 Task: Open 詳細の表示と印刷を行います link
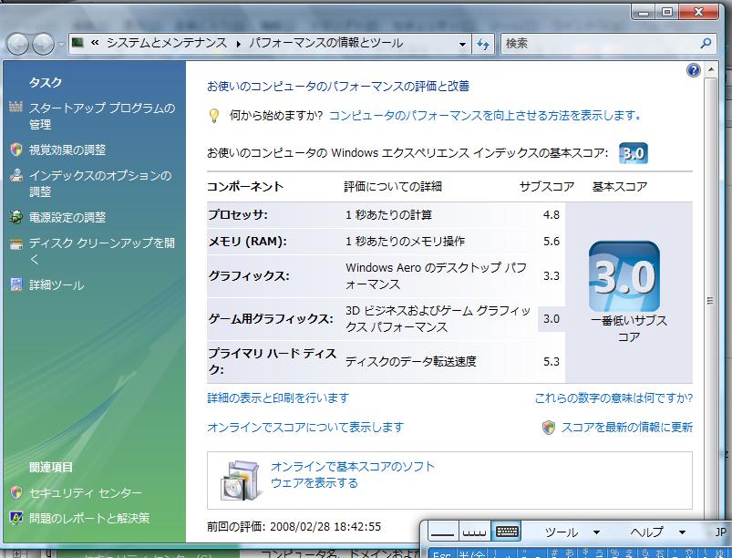278,398
